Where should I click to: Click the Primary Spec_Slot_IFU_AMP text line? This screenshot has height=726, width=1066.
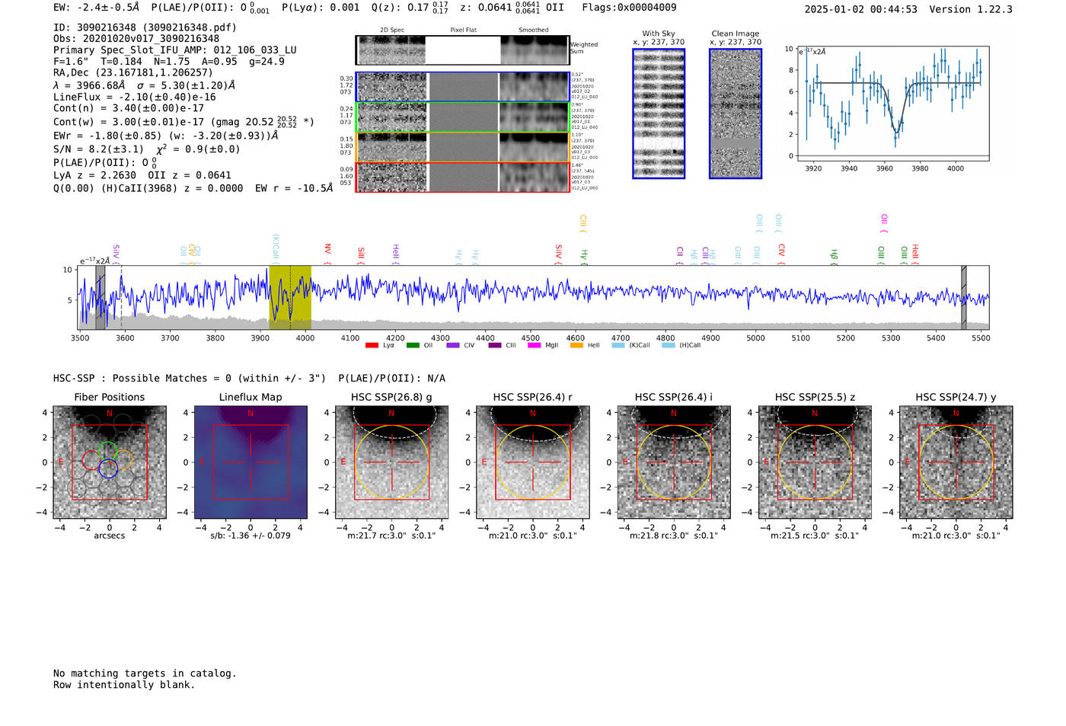(x=175, y=50)
